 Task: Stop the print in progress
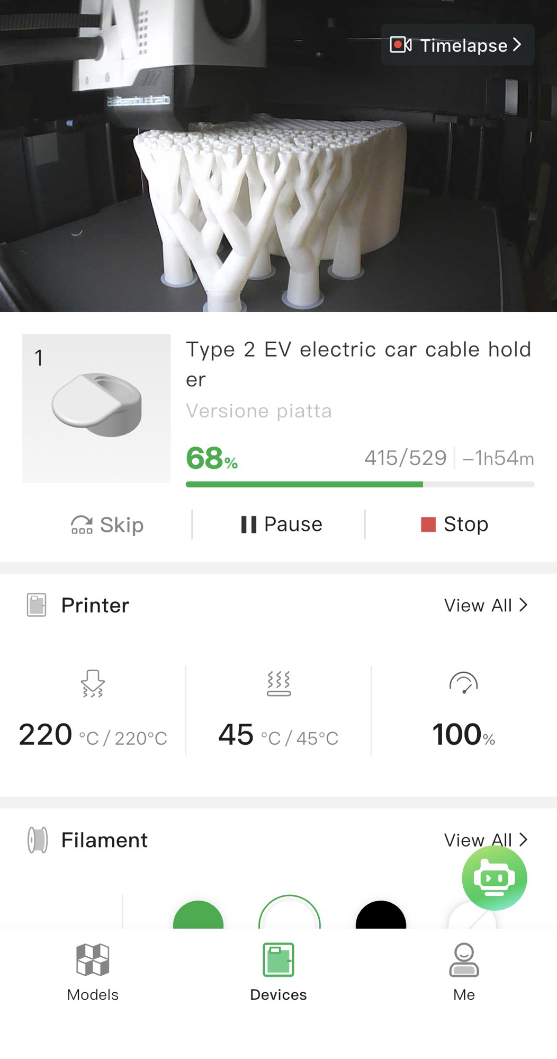click(x=454, y=524)
